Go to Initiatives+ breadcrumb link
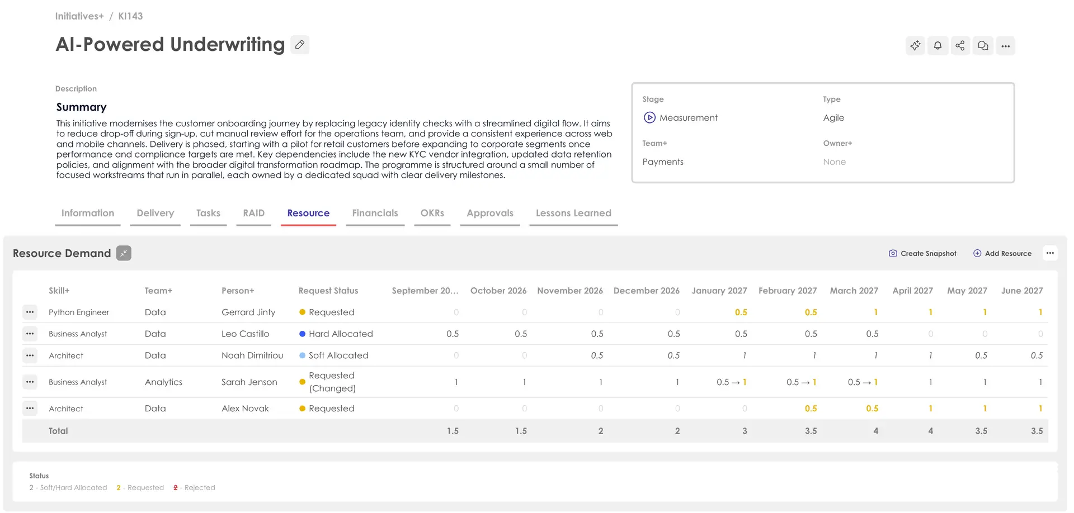The width and height of the screenshot is (1074, 513). [x=79, y=16]
